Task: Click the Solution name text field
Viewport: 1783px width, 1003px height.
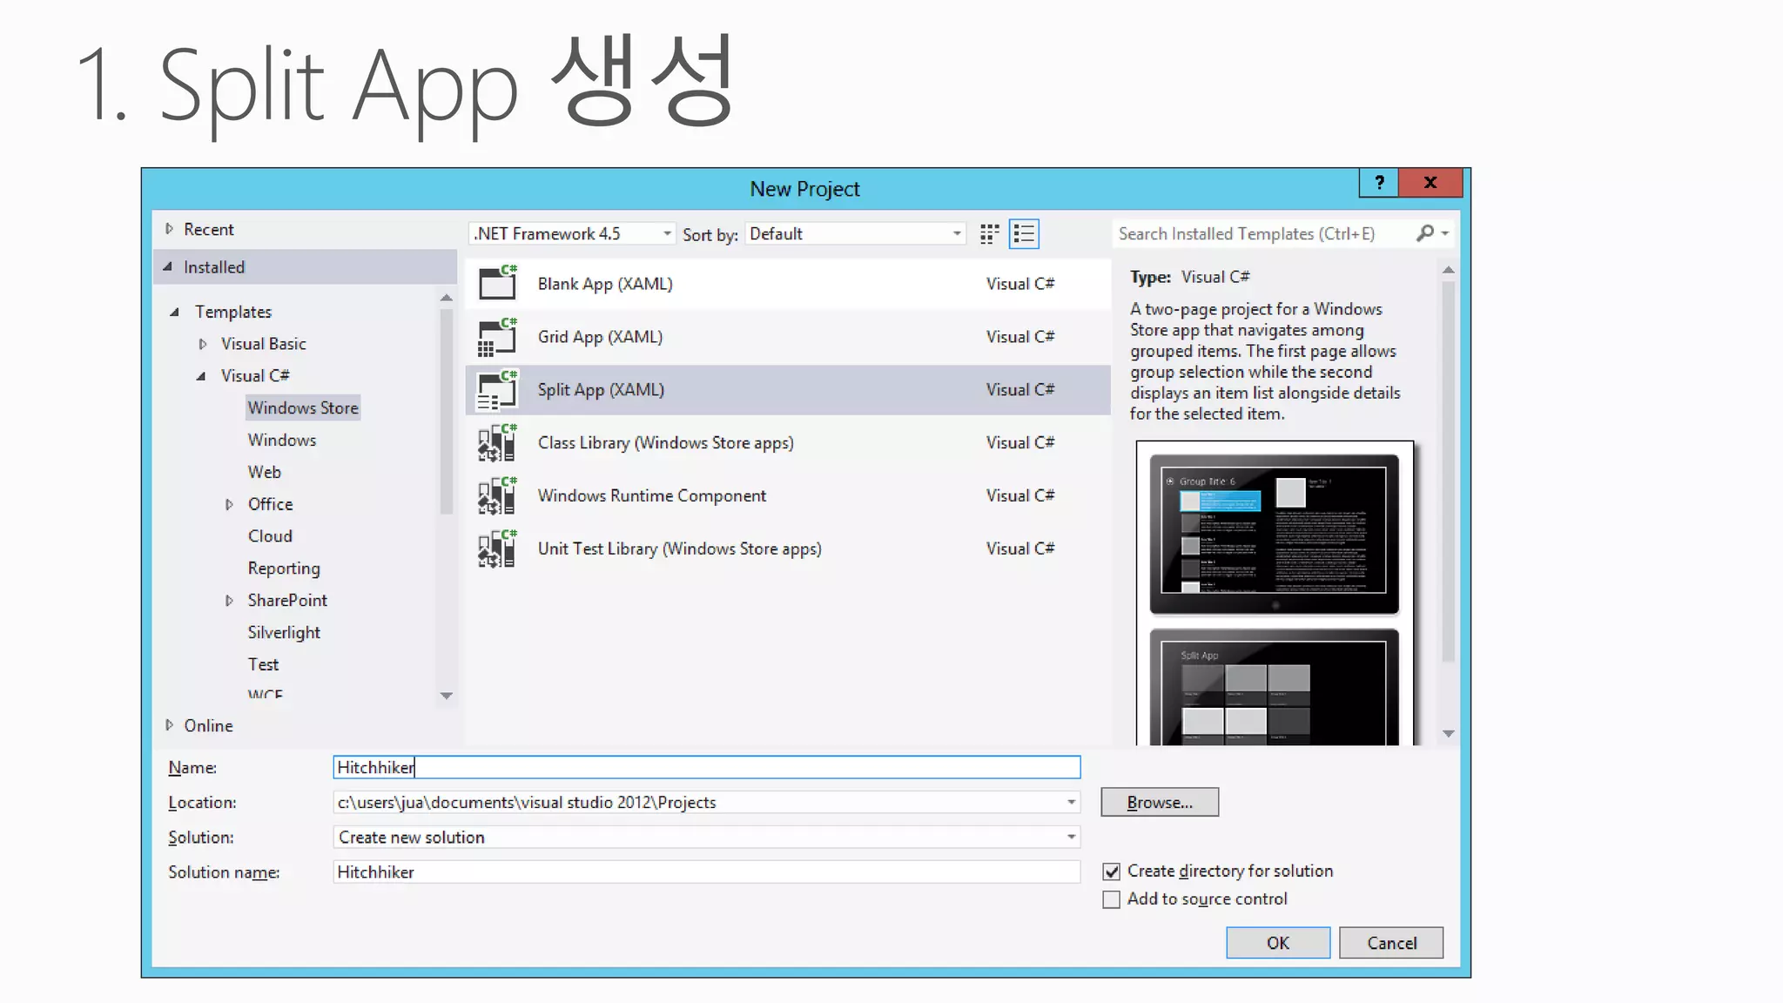Action: [x=705, y=872]
